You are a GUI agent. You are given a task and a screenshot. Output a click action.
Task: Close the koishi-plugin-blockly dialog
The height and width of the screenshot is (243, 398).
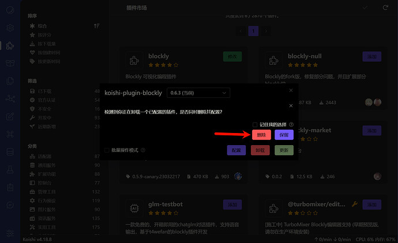click(x=291, y=90)
